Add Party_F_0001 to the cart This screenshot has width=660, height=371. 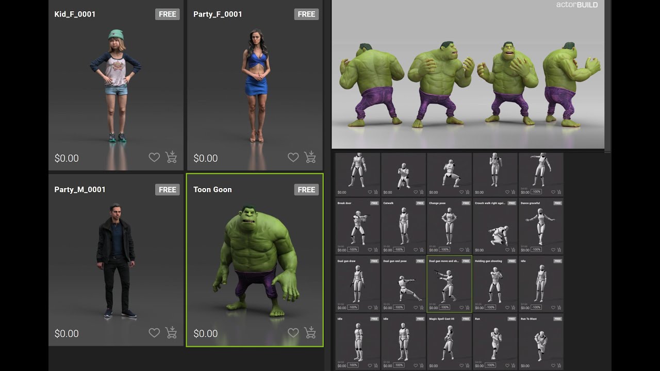click(x=310, y=157)
